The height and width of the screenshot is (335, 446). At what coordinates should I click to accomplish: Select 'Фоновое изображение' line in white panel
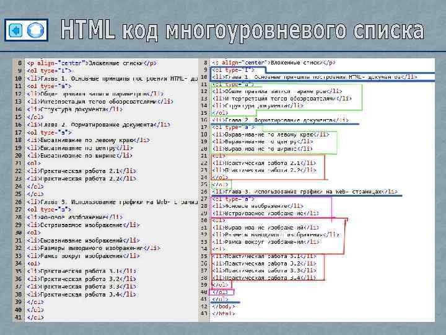pos(258,206)
